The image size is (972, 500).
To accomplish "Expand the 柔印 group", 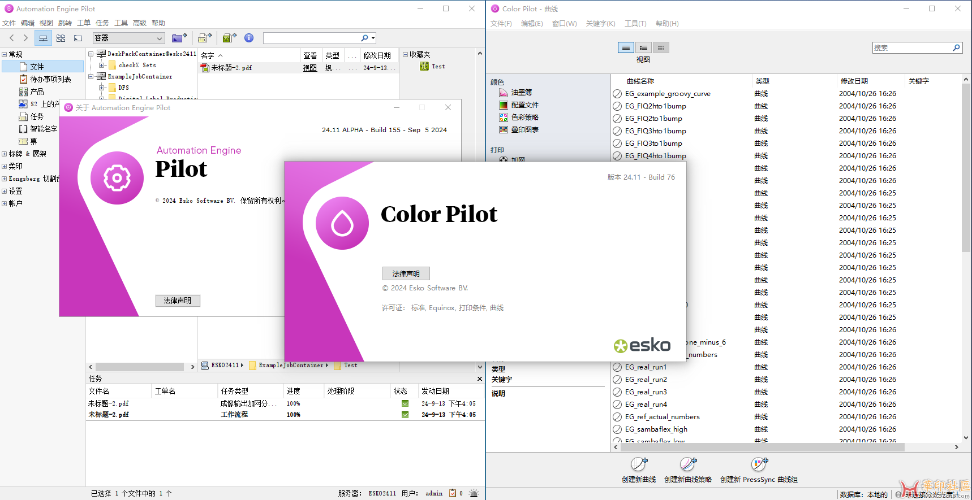I will [5, 166].
